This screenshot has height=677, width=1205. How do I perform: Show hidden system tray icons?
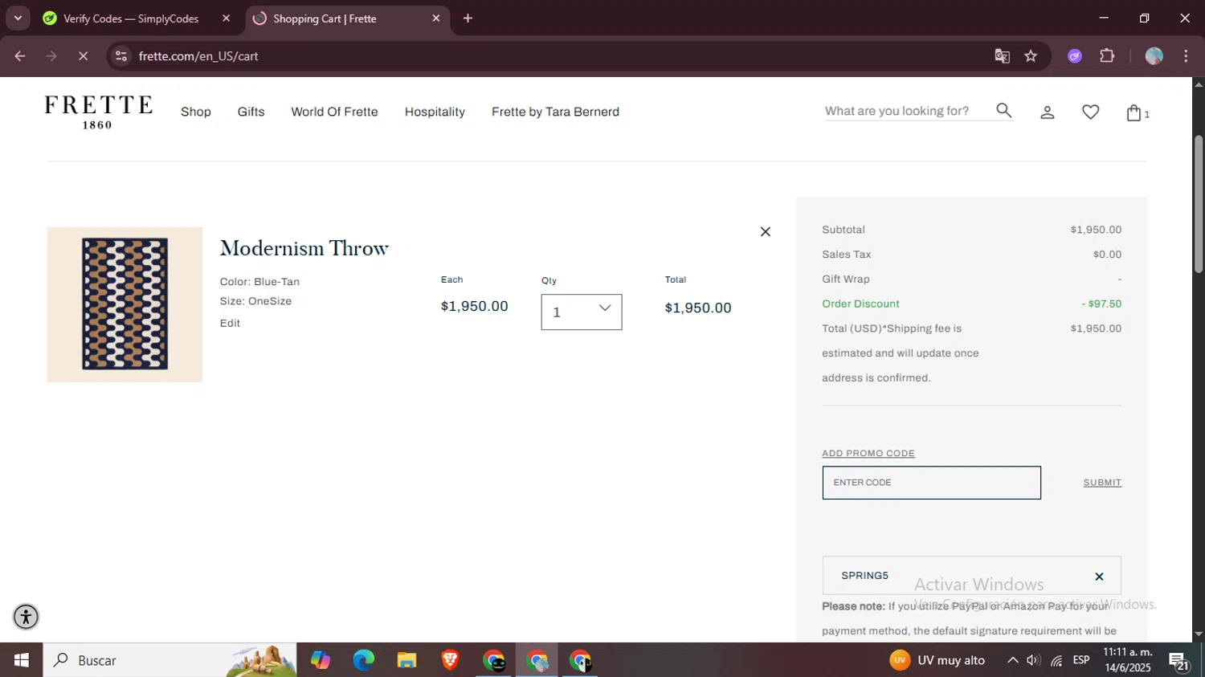(x=1013, y=660)
